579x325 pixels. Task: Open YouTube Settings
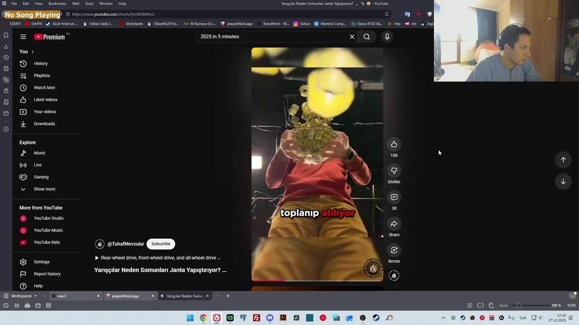pyautogui.click(x=41, y=262)
